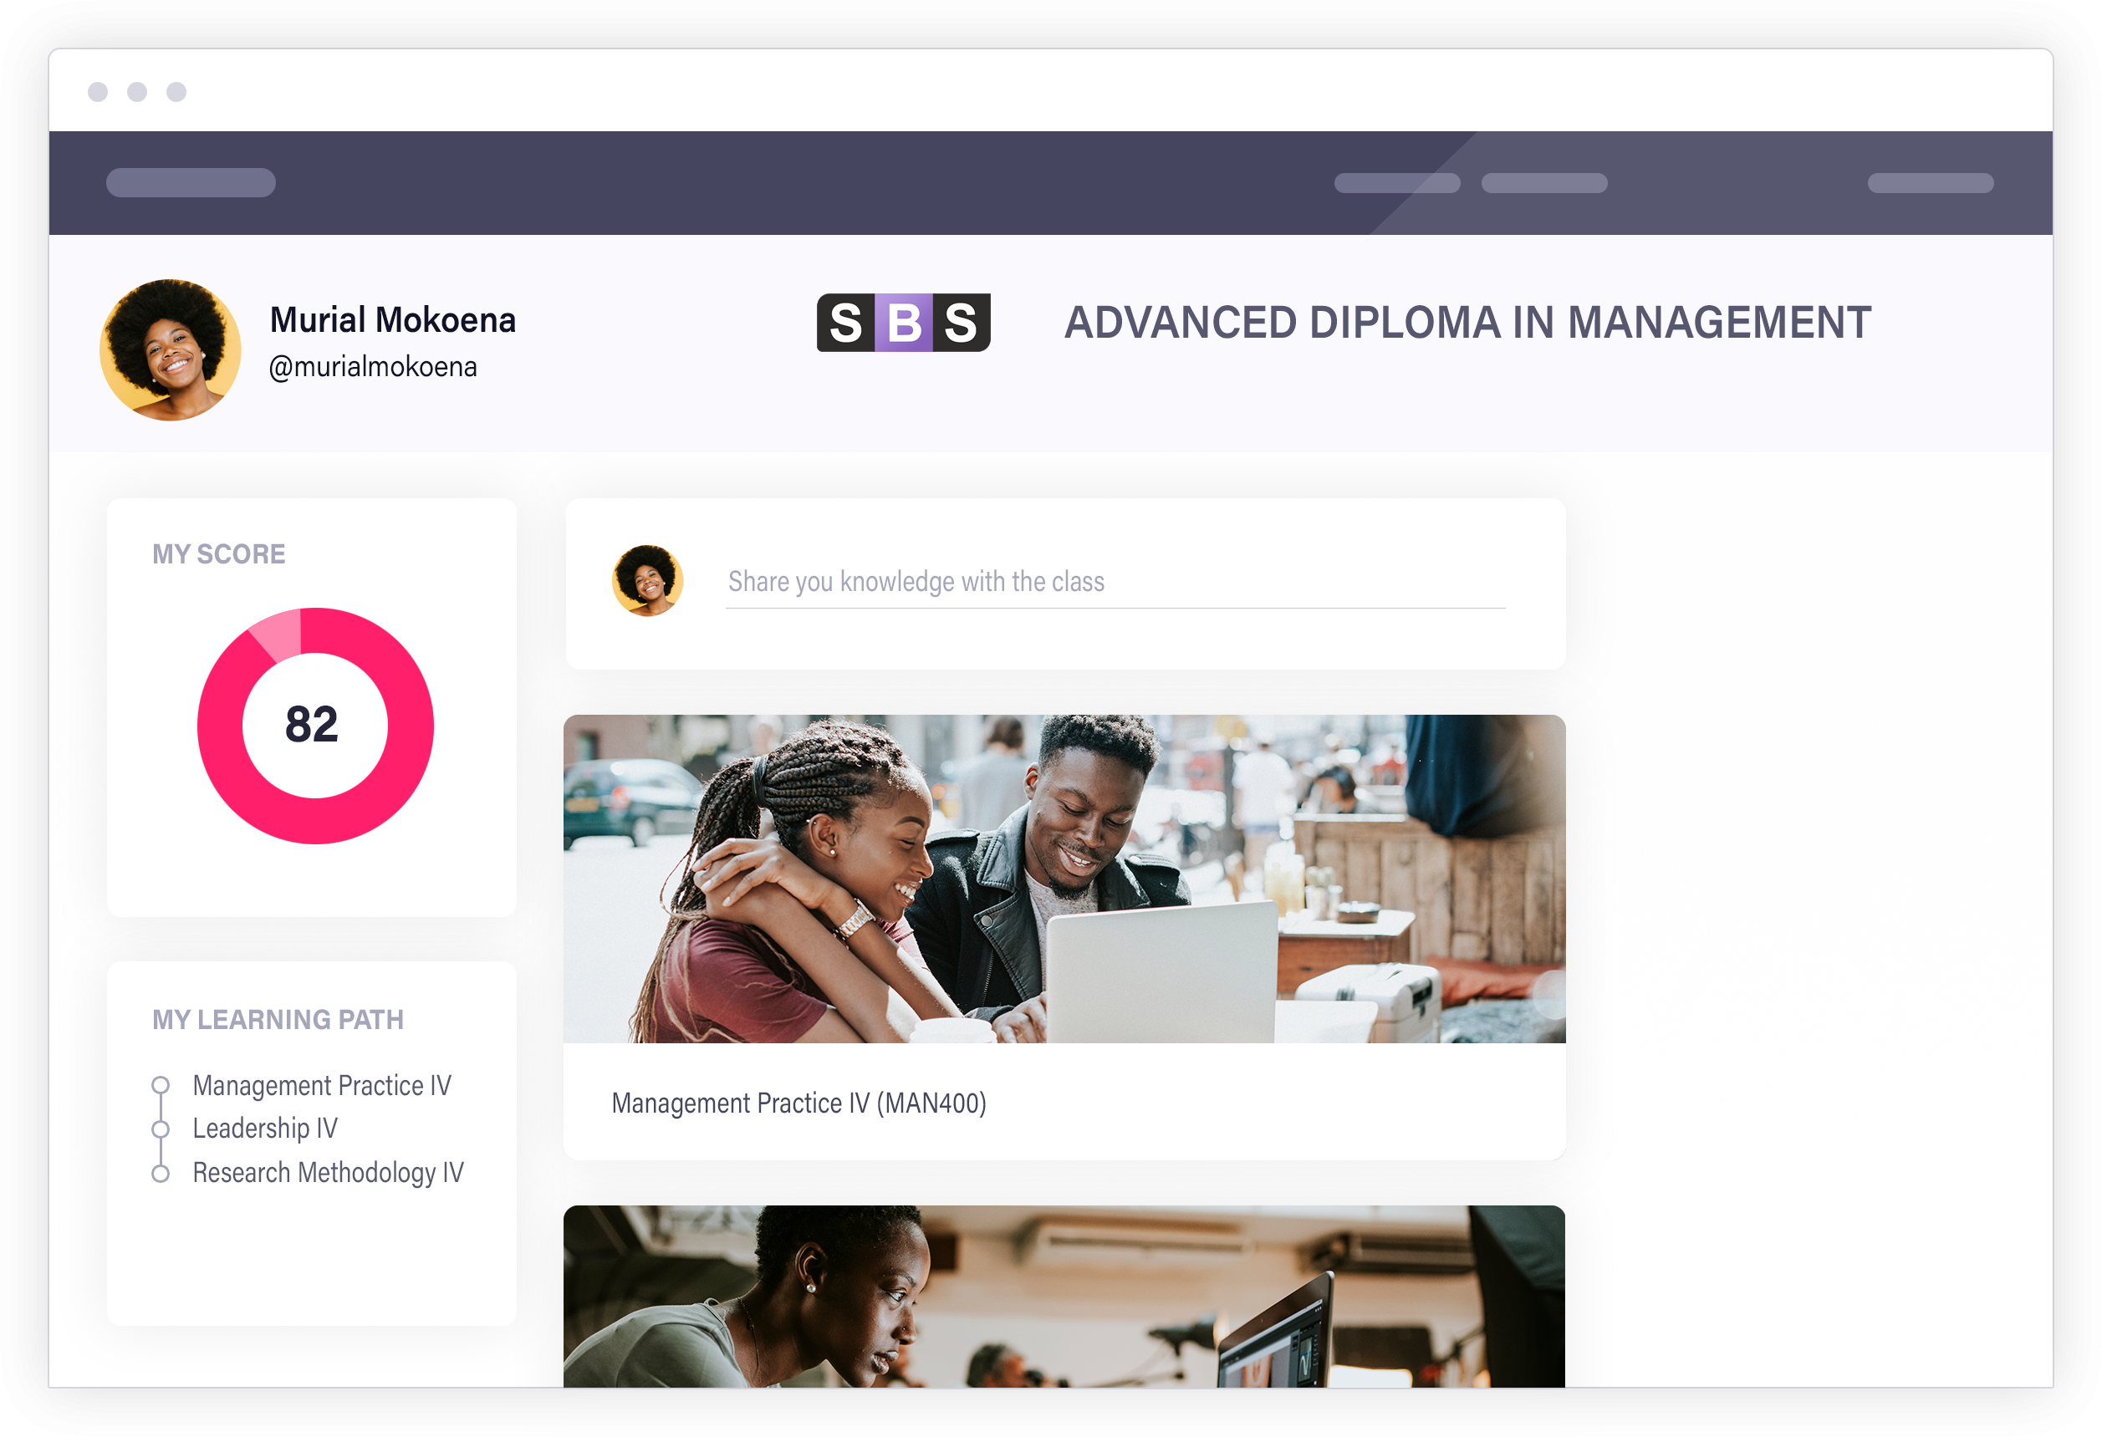Click the Management Practice IV path node circle

[x=160, y=1084]
